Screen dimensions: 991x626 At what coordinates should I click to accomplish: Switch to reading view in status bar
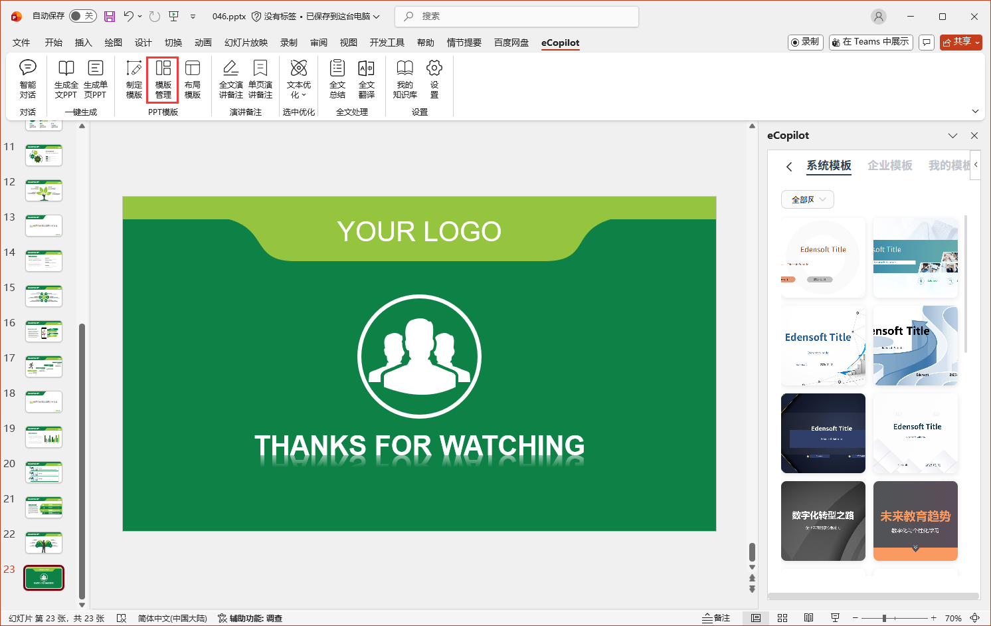point(808,618)
